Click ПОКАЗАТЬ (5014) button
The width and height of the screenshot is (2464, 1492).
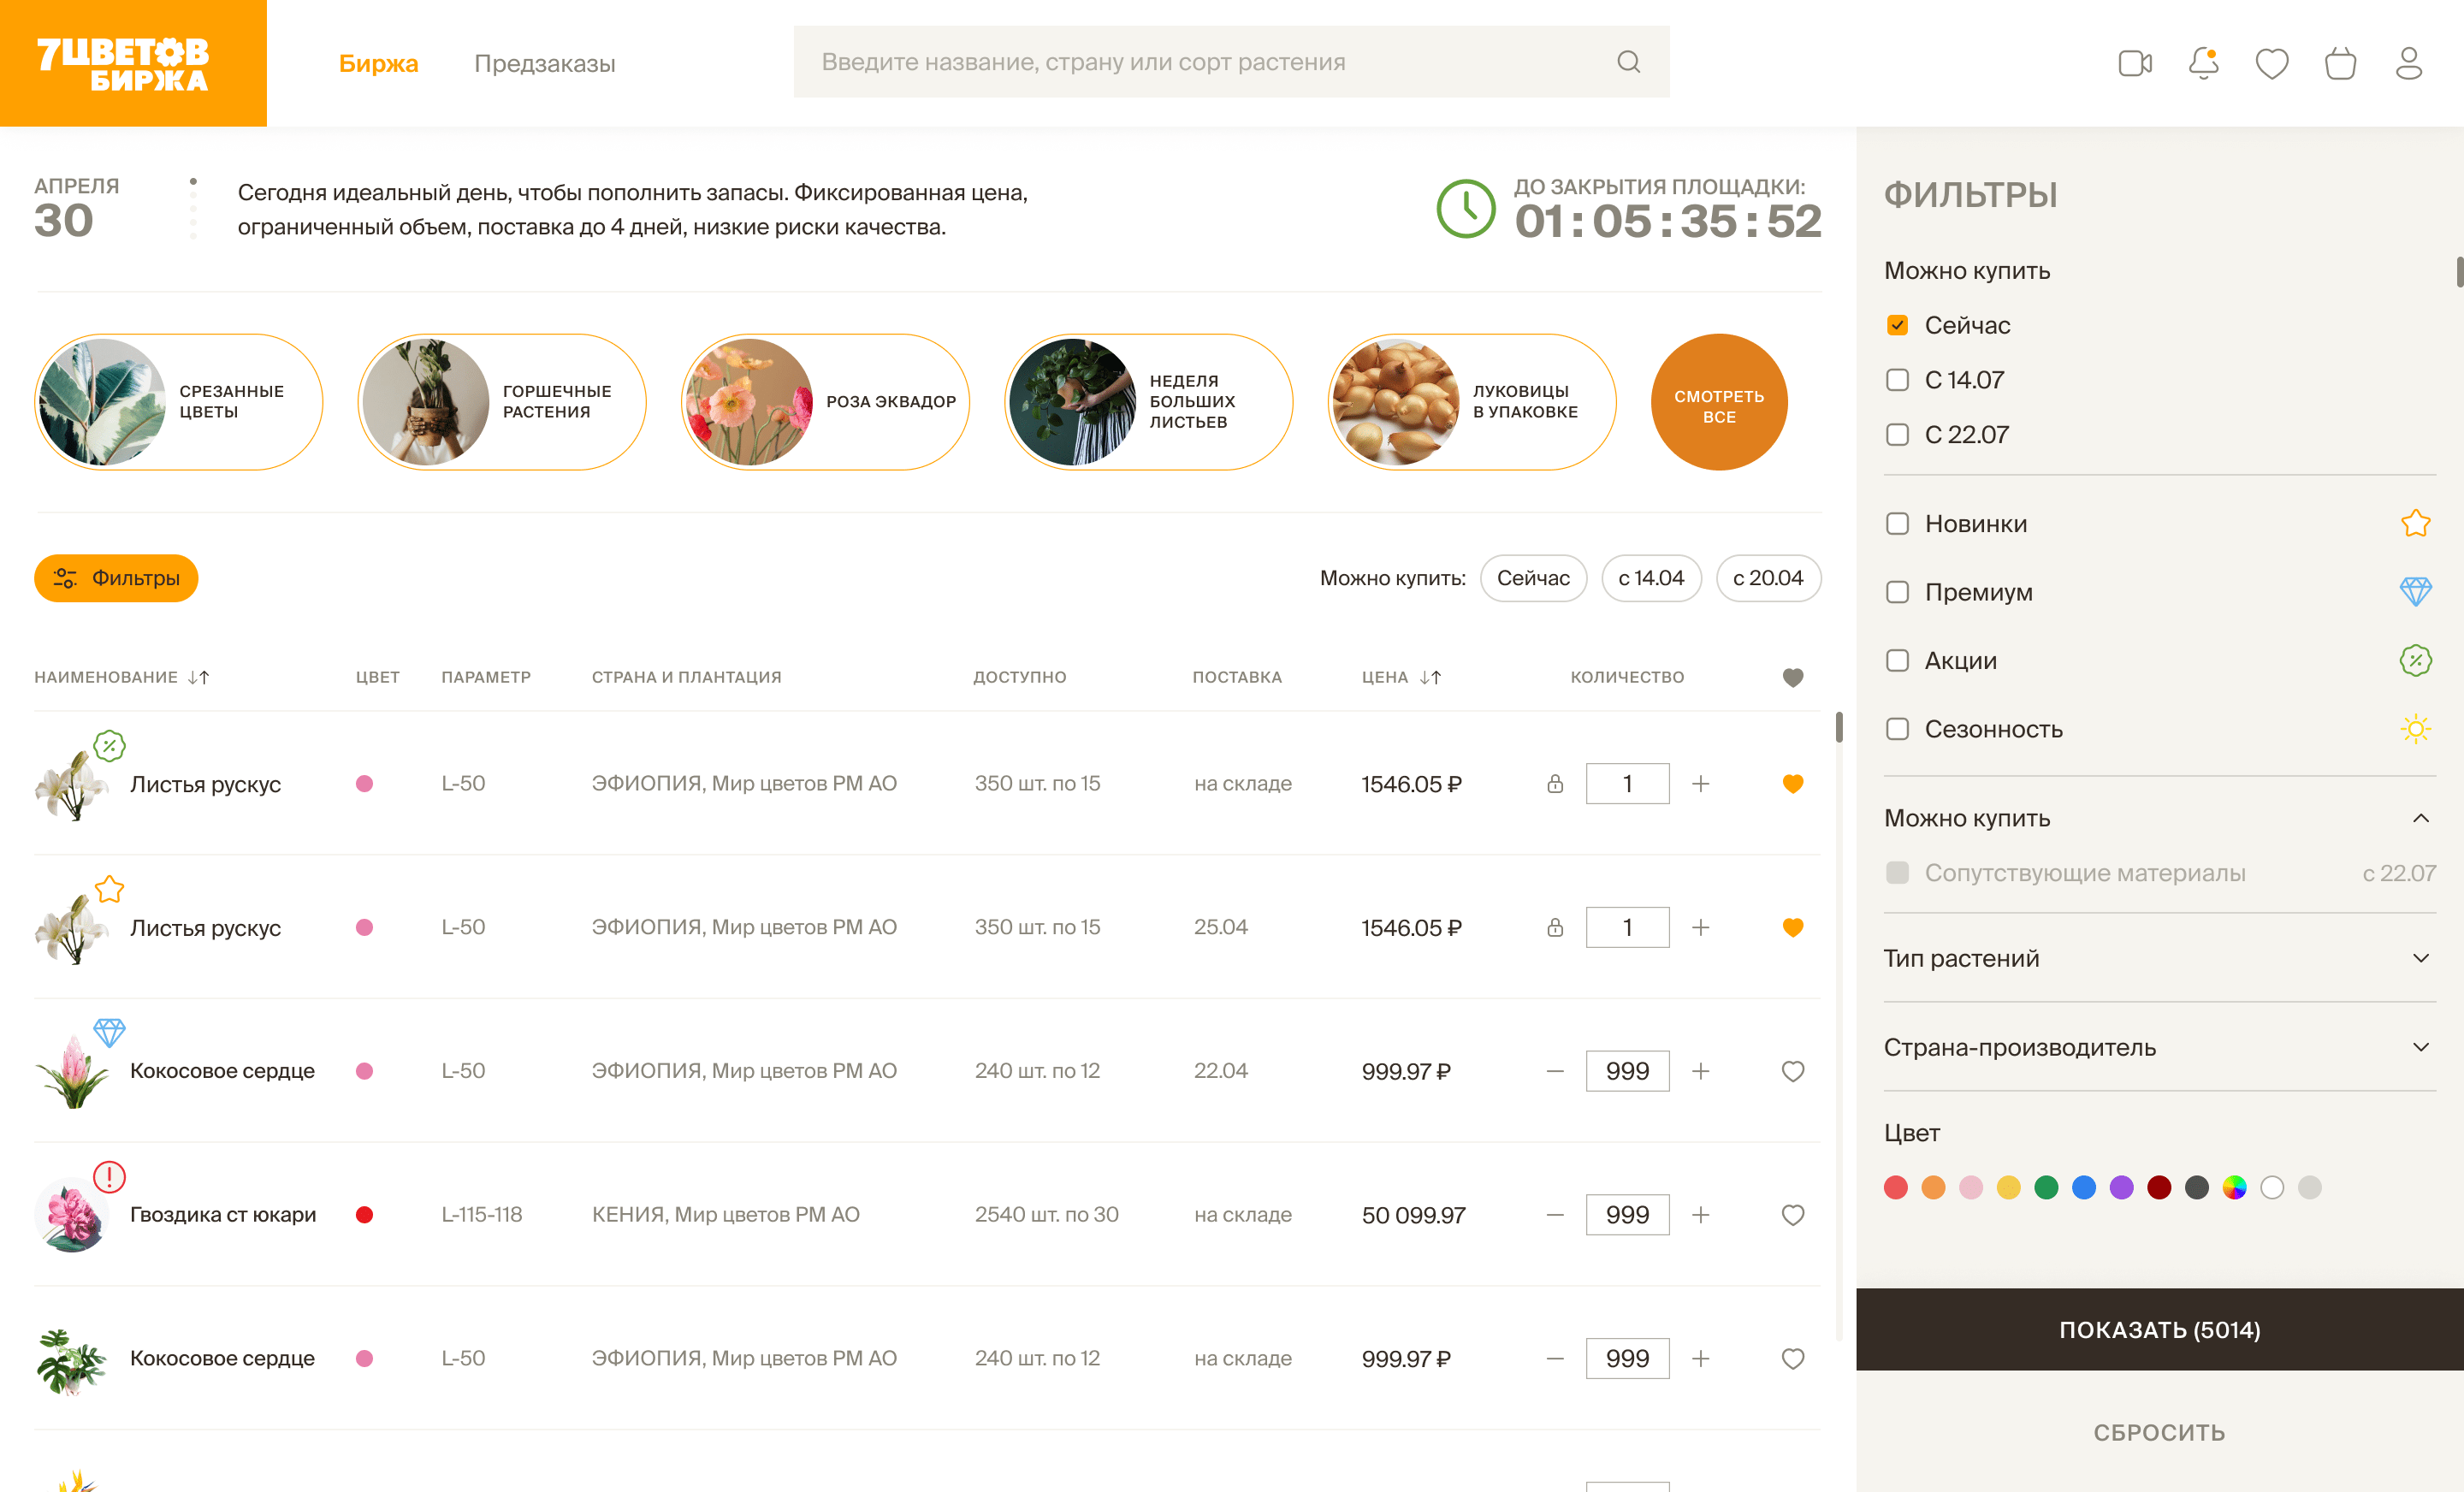coord(2159,1329)
